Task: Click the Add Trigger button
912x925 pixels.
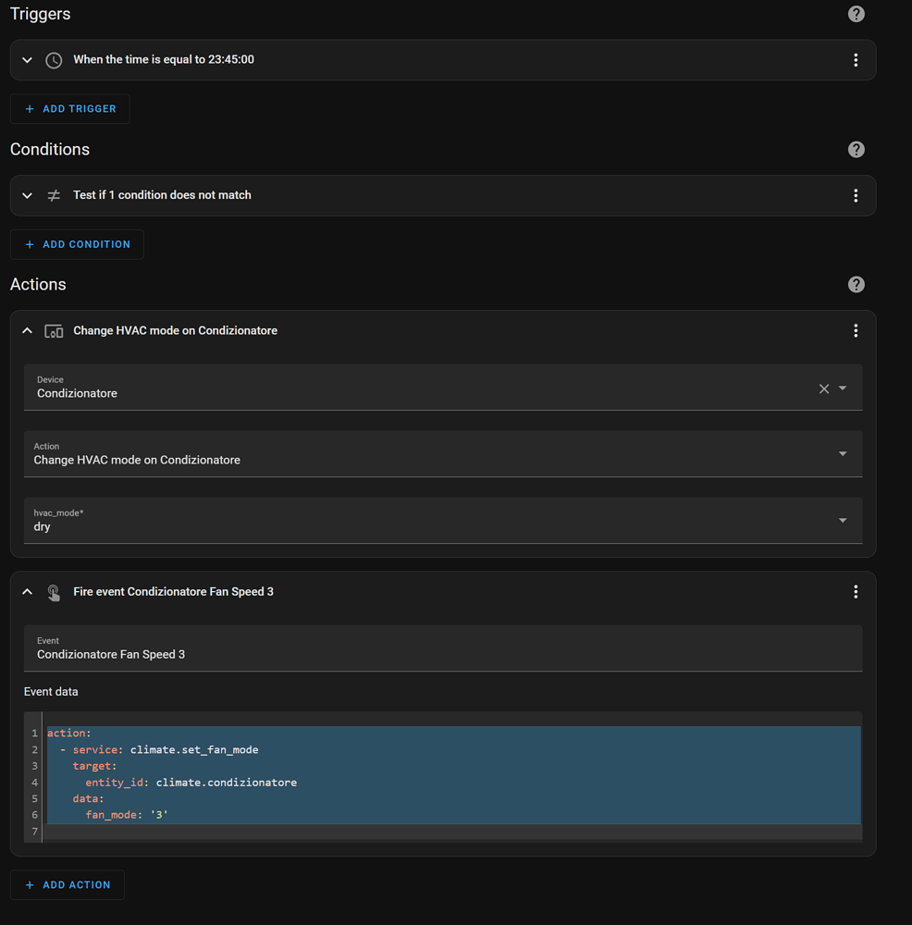Action: click(x=69, y=108)
